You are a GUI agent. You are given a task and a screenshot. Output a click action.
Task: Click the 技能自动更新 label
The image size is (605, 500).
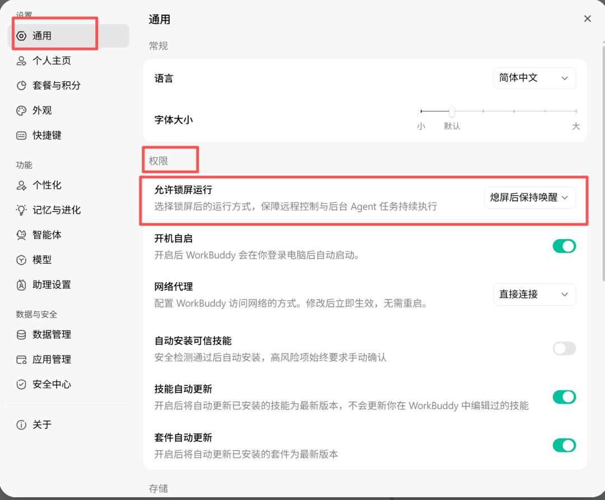pyautogui.click(x=183, y=389)
